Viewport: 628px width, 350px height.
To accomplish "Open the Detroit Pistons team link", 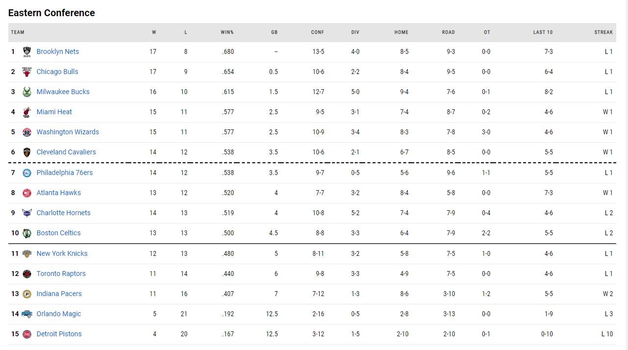I will [x=59, y=334].
